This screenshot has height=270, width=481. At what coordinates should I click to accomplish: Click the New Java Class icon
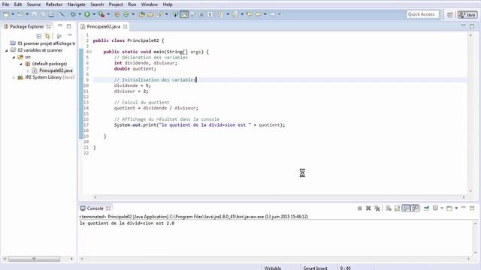click(x=126, y=14)
